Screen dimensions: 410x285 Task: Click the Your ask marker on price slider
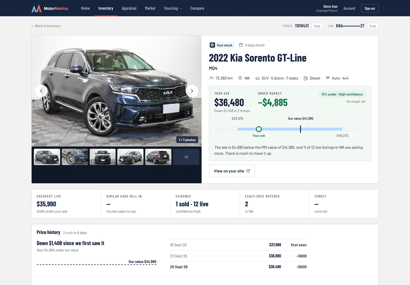click(259, 129)
